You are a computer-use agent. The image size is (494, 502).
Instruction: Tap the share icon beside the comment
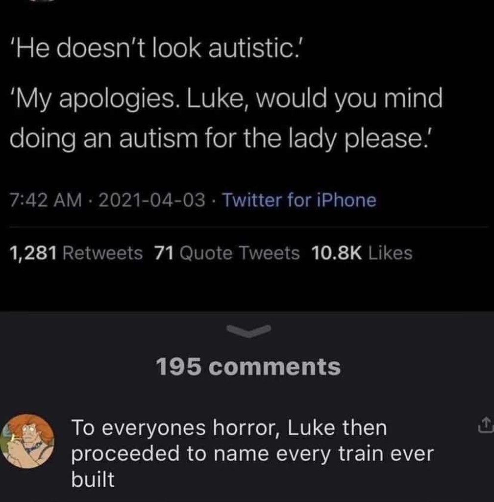(486, 425)
